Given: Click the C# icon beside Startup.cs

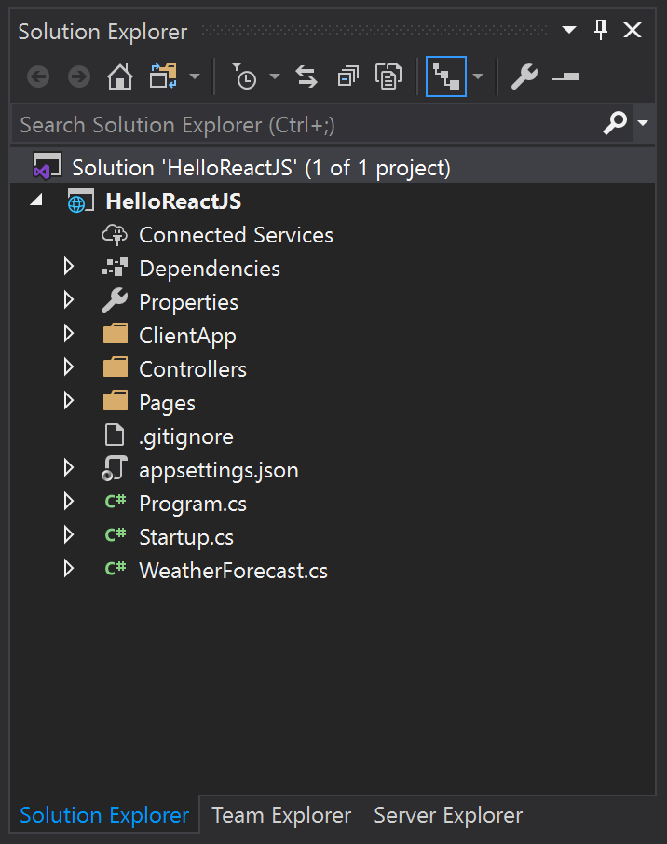Looking at the screenshot, I should coord(116,535).
